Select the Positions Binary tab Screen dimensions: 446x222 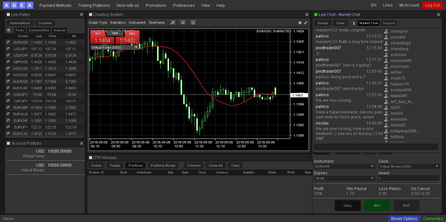coord(163,166)
